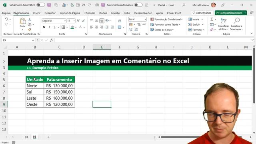
Task: Click the cell containing Norte
Action: (x=35, y=86)
